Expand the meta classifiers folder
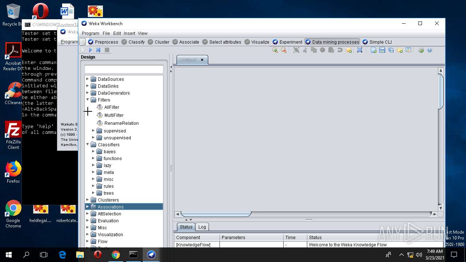 [93, 172]
